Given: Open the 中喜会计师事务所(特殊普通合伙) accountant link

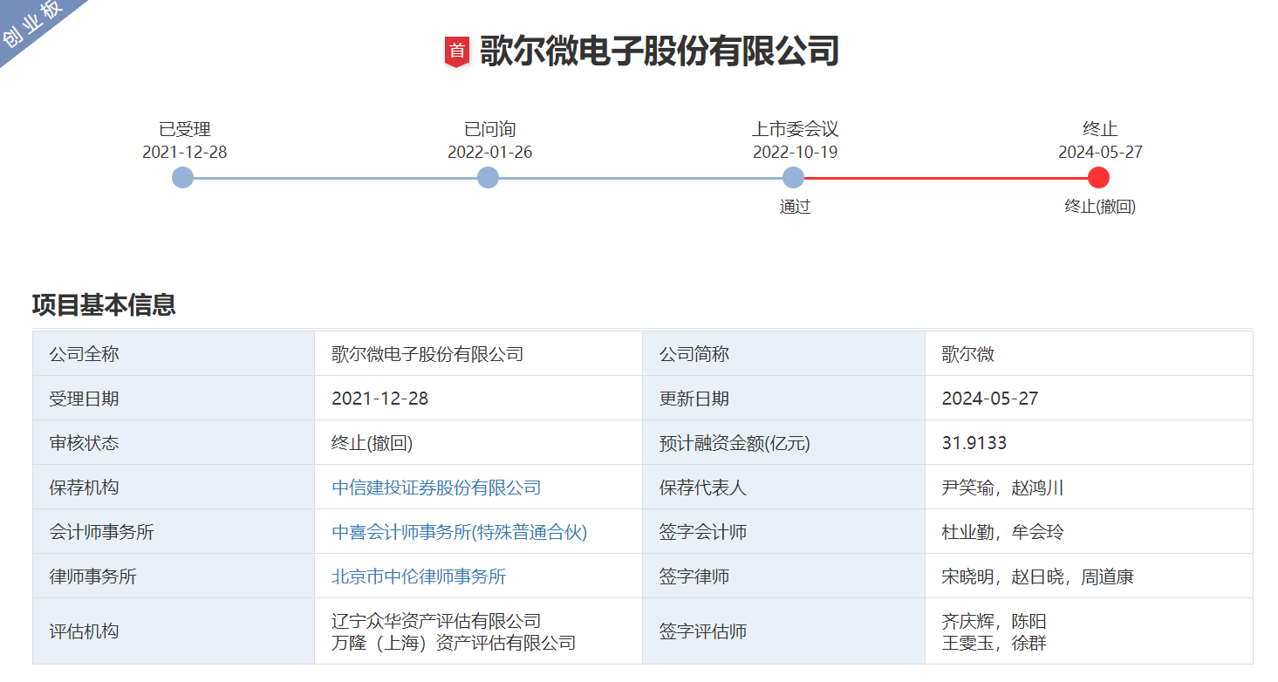Looking at the screenshot, I should (x=459, y=531).
